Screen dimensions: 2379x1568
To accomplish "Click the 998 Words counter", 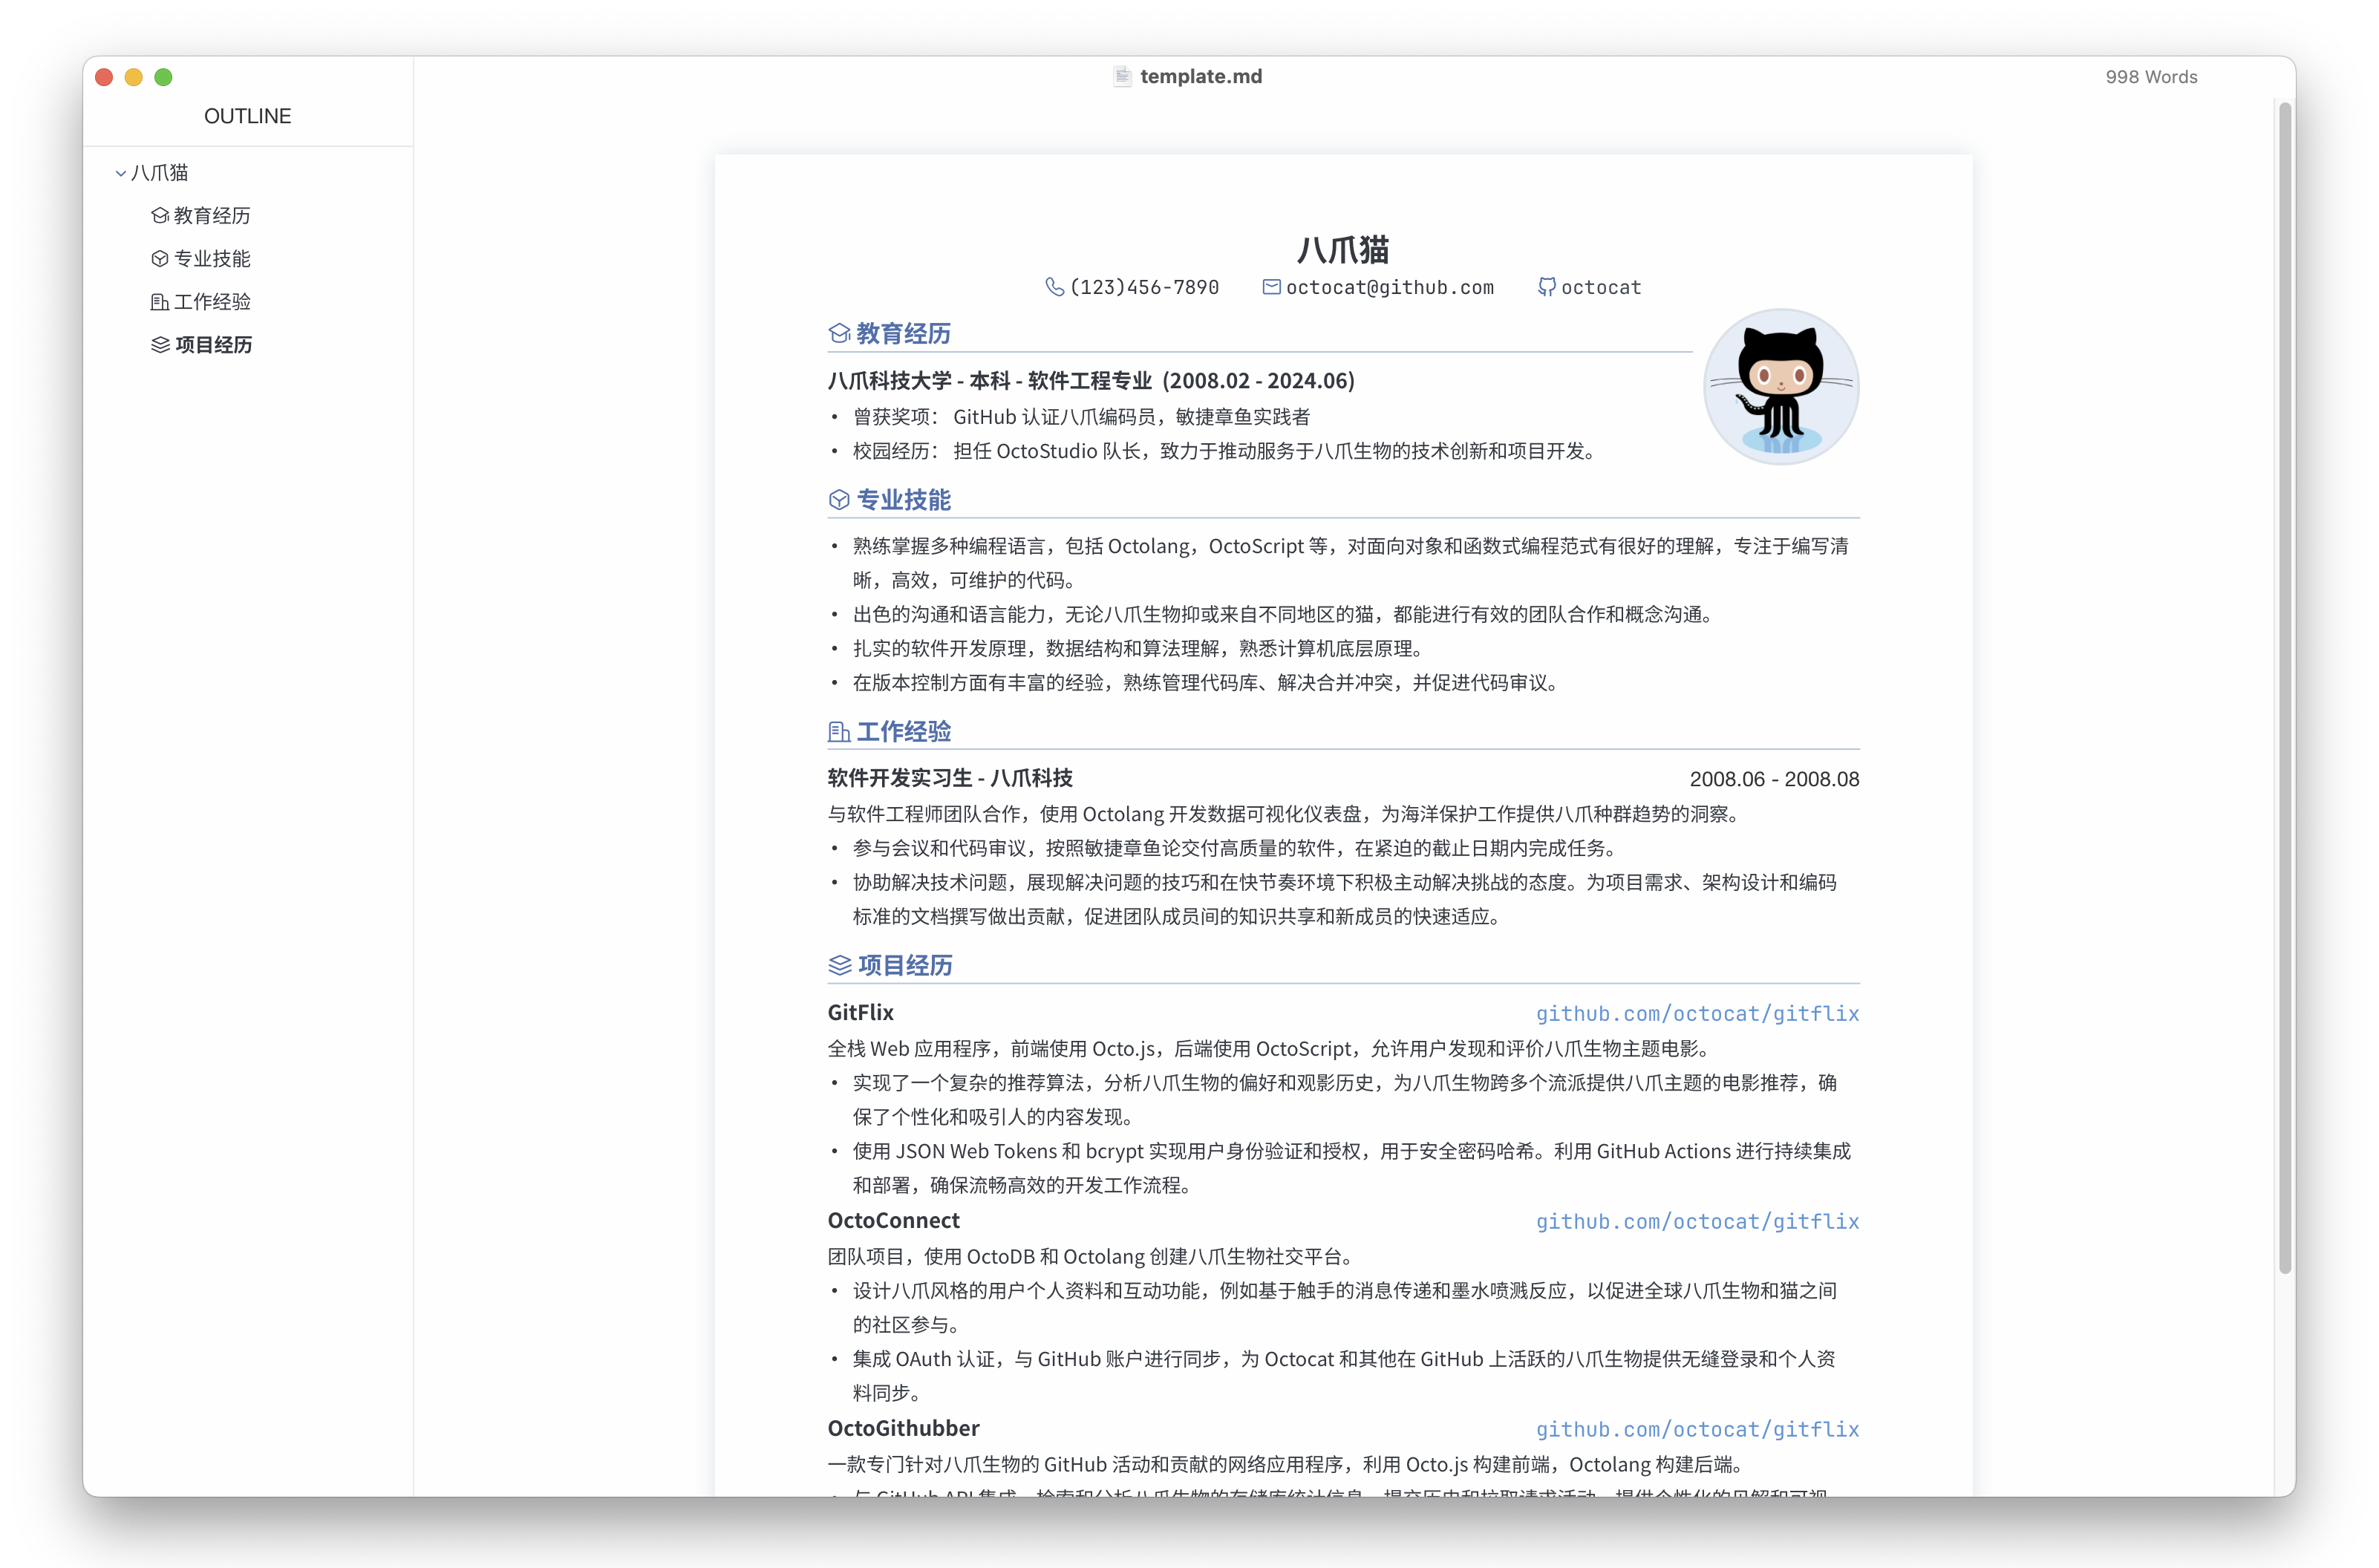I will pos(2151,76).
